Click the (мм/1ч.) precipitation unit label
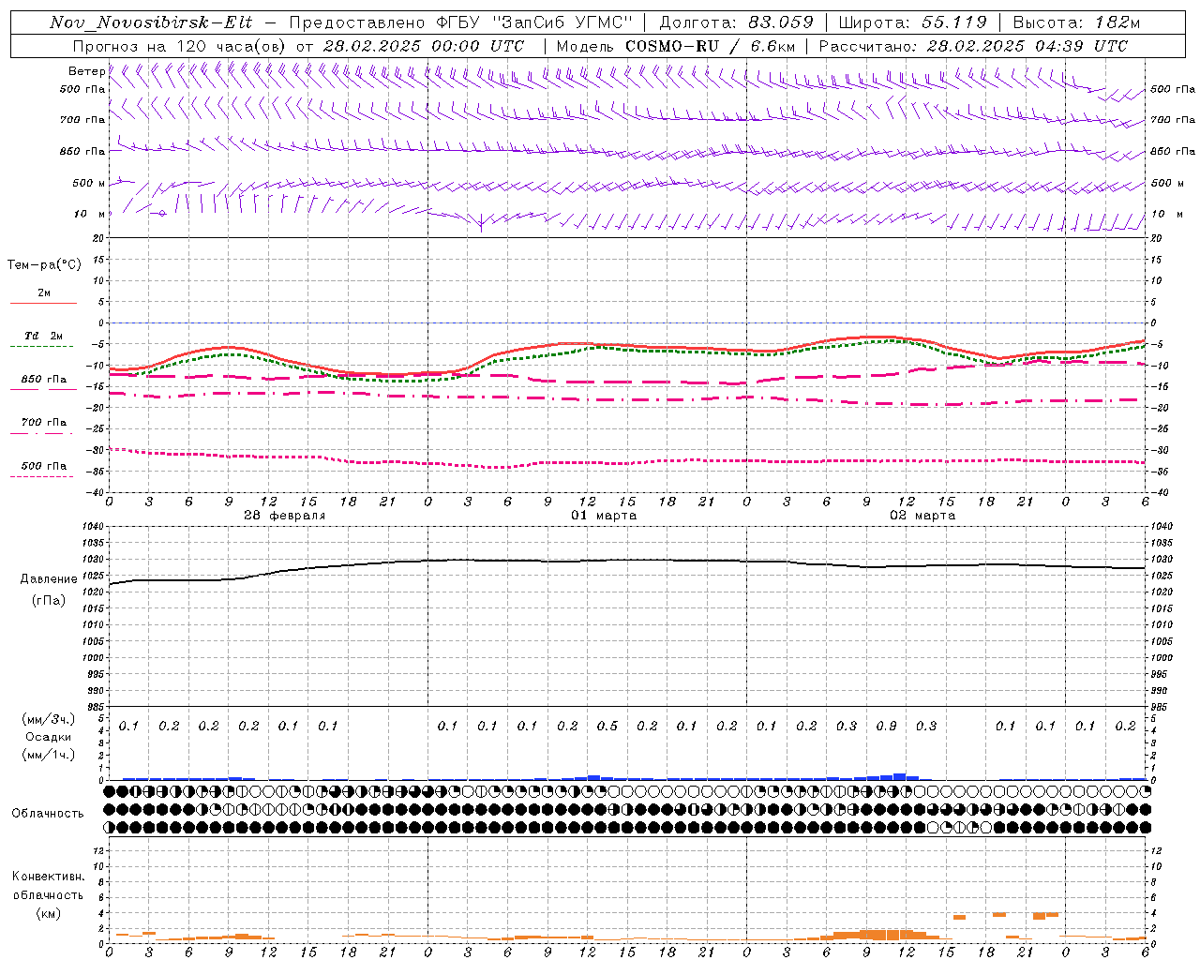The height and width of the screenshot is (960, 1200). tap(49, 755)
